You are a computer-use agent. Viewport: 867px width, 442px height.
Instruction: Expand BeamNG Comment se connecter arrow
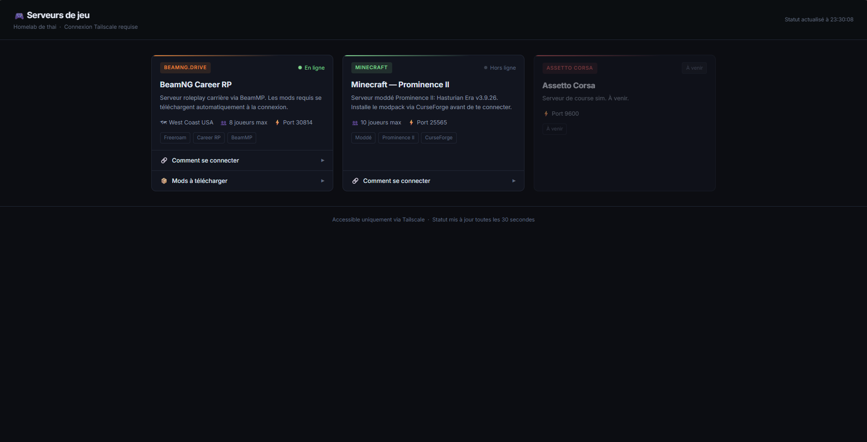pos(323,161)
